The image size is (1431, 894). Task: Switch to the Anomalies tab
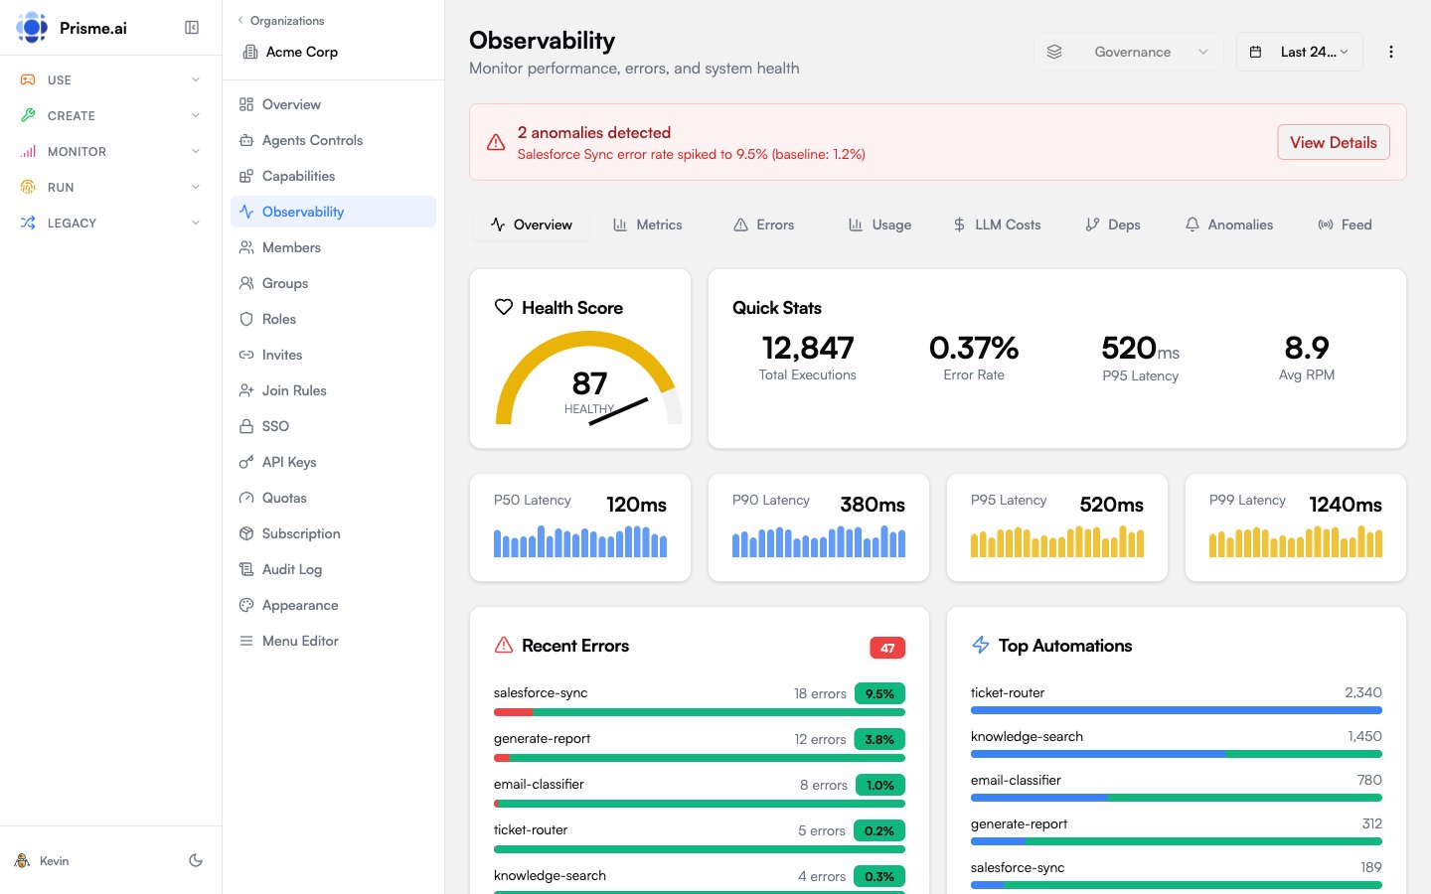pyautogui.click(x=1229, y=224)
